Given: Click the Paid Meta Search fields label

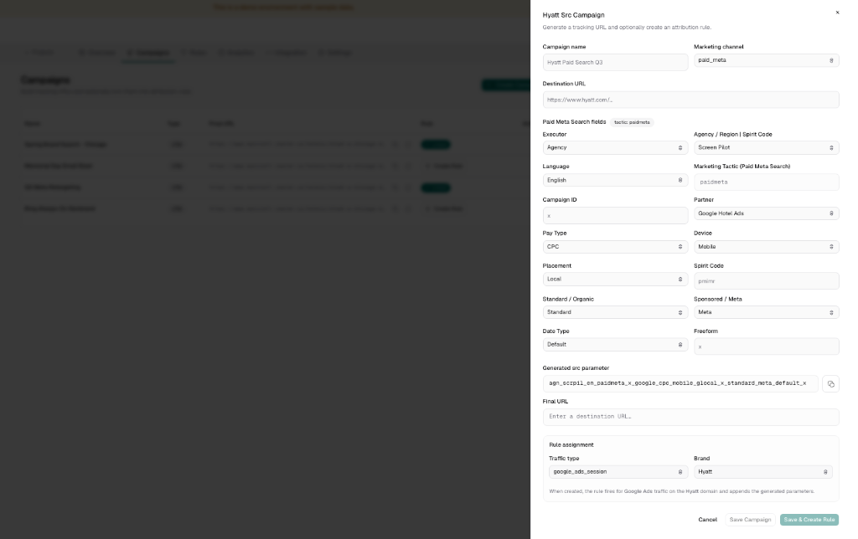Looking at the screenshot, I should [574, 122].
